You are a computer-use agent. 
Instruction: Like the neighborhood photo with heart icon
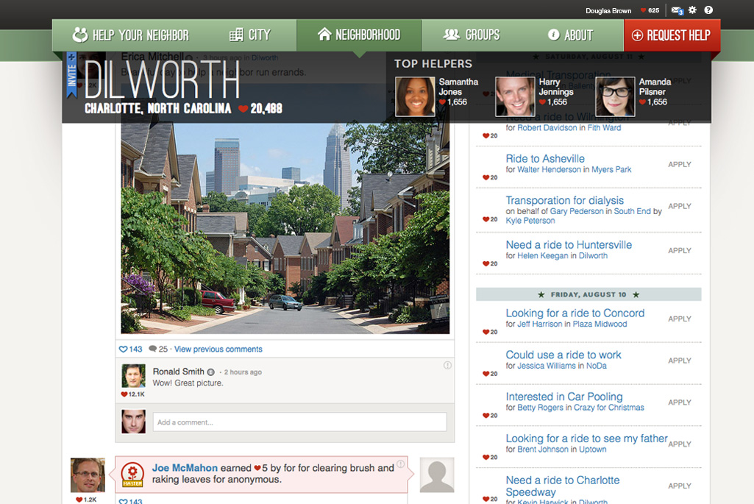pyautogui.click(x=124, y=349)
